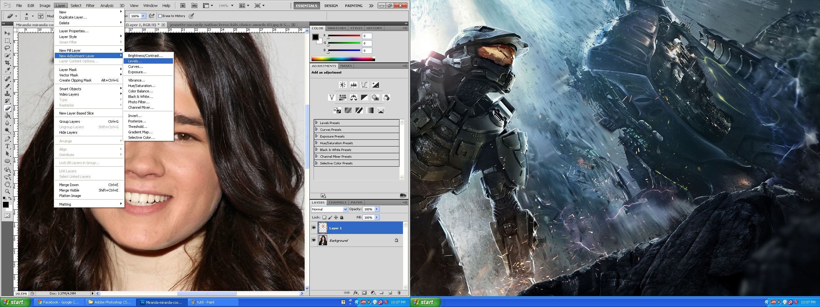
Task: Click the red R channel slider
Action: pyautogui.click(x=344, y=36)
